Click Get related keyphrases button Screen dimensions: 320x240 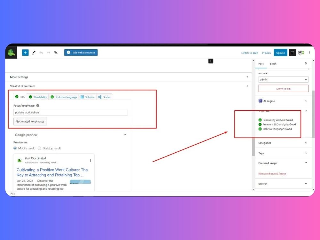pyautogui.click(x=30, y=121)
